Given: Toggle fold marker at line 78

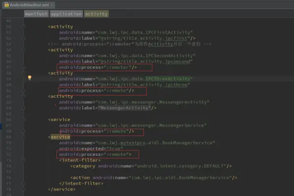Looking at the screenshot, I should [x=24, y=189].
